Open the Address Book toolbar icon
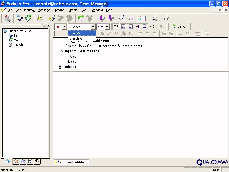 [143, 18]
